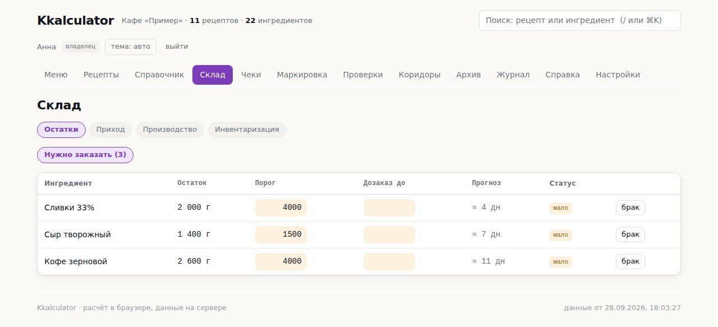Click the Кафе «Пример» summary text
The height and width of the screenshot is (327, 718).
coord(217,21)
